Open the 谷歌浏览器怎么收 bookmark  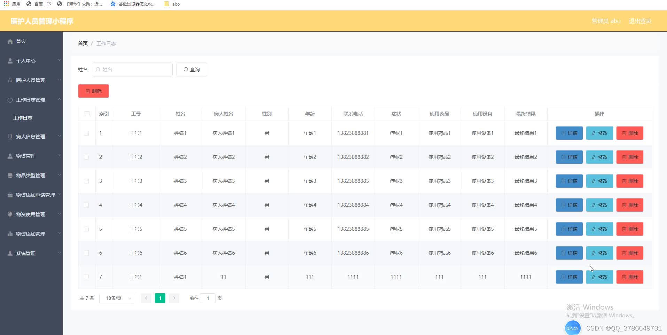point(133,4)
